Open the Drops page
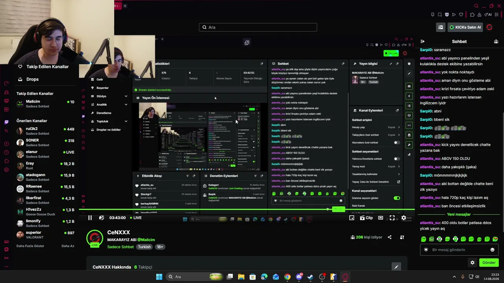 click(x=28, y=79)
